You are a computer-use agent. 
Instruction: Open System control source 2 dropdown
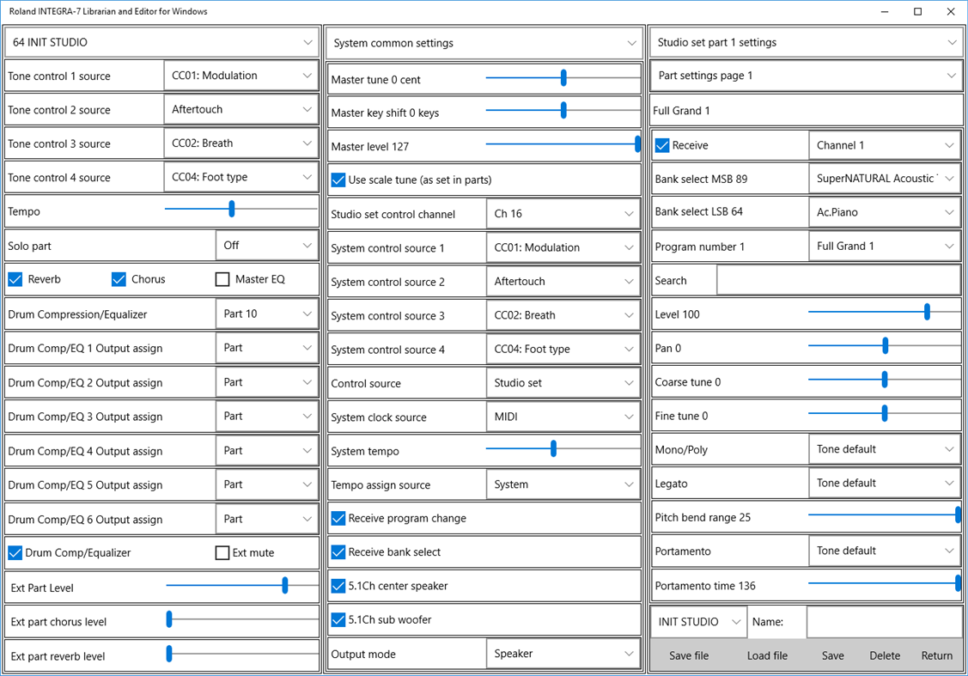point(563,282)
